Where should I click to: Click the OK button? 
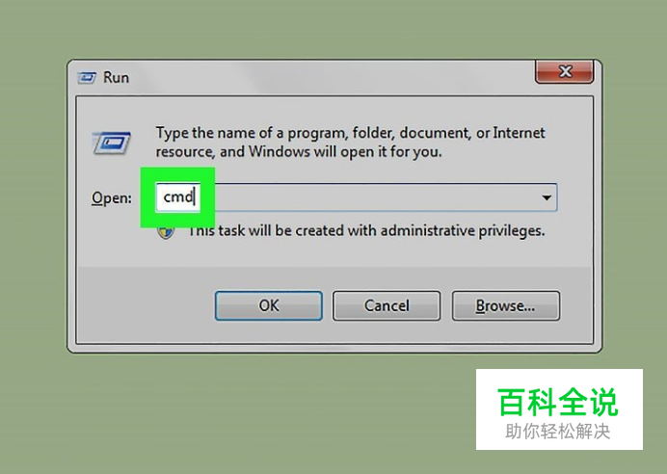pos(268,305)
